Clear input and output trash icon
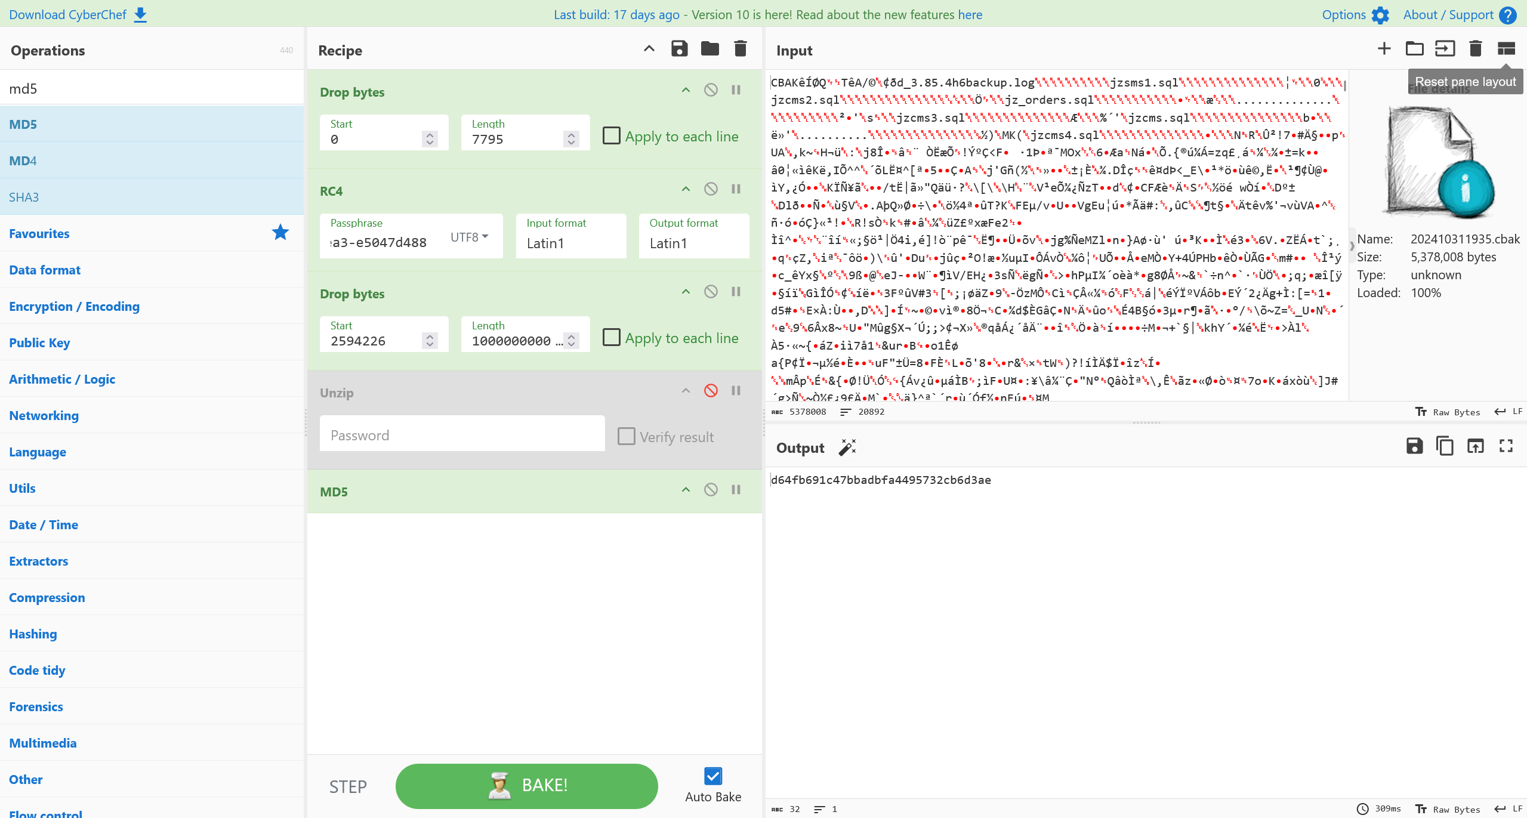Screen dimensions: 1527x818 (1475, 49)
